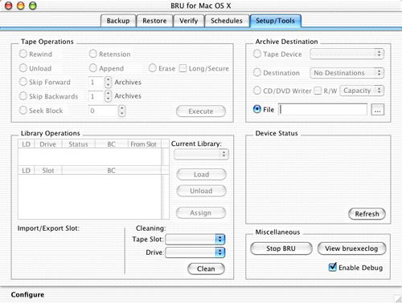Select the Seek Block radio button
The width and height of the screenshot is (402, 303).
point(23,110)
